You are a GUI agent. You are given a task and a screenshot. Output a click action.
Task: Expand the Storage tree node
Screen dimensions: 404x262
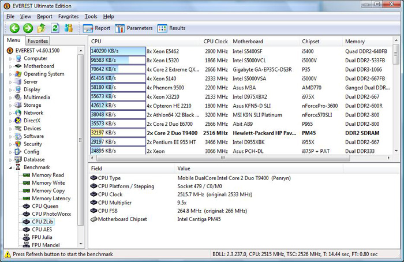tap(10, 106)
